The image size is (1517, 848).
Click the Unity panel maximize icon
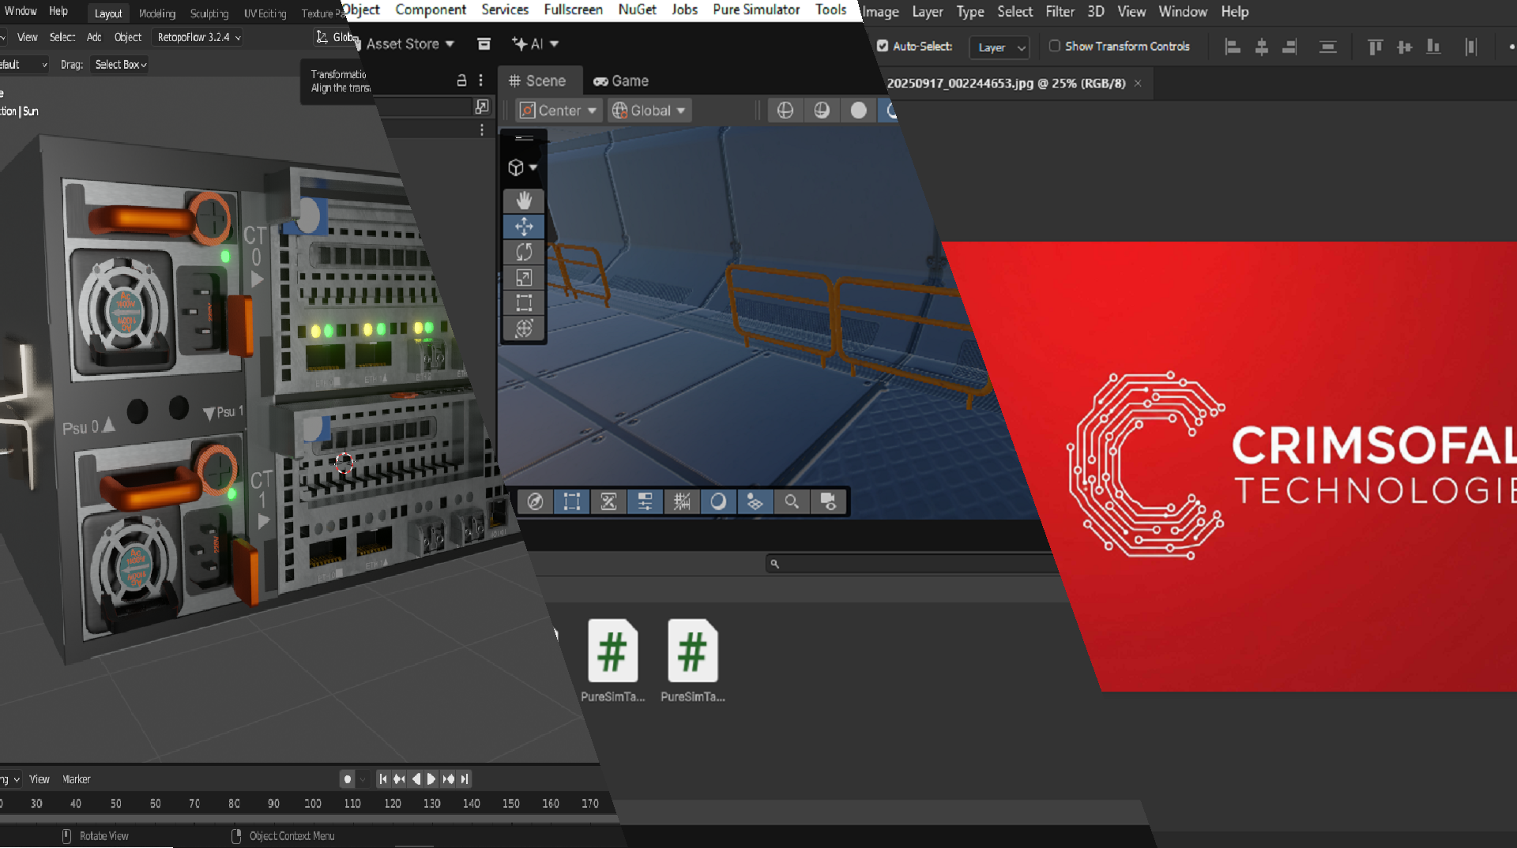pos(482,107)
